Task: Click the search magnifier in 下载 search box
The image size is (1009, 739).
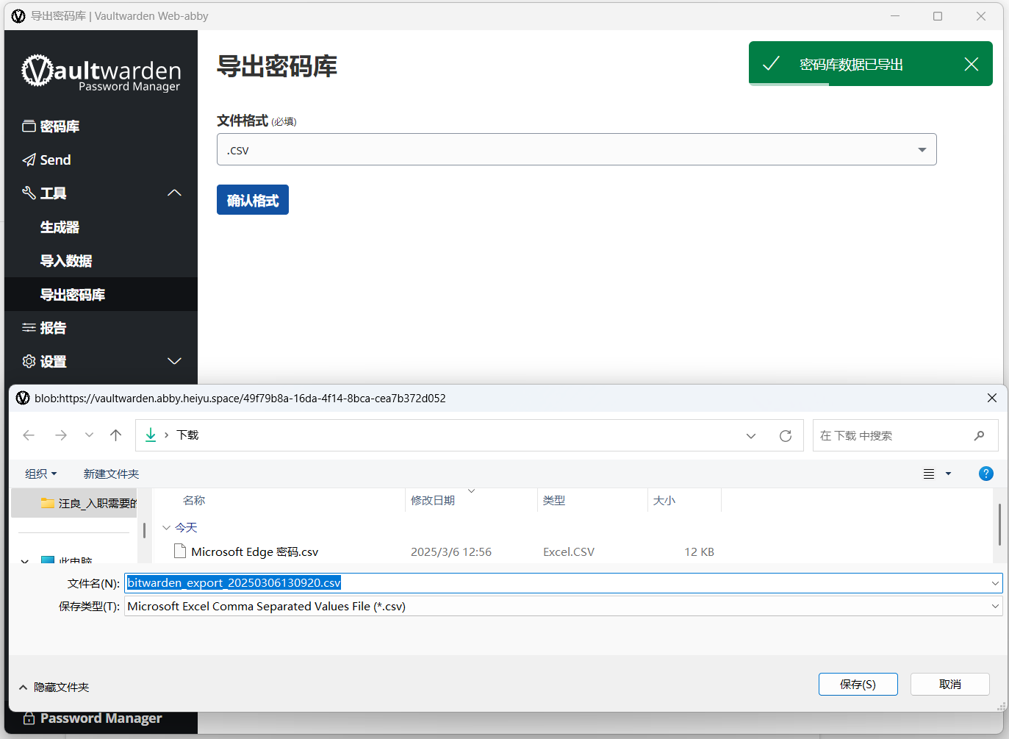Action: [x=979, y=436]
